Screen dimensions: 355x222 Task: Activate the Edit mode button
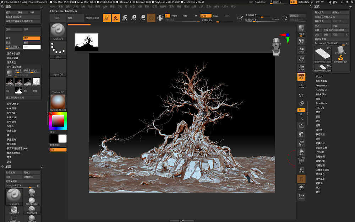pos(107,18)
